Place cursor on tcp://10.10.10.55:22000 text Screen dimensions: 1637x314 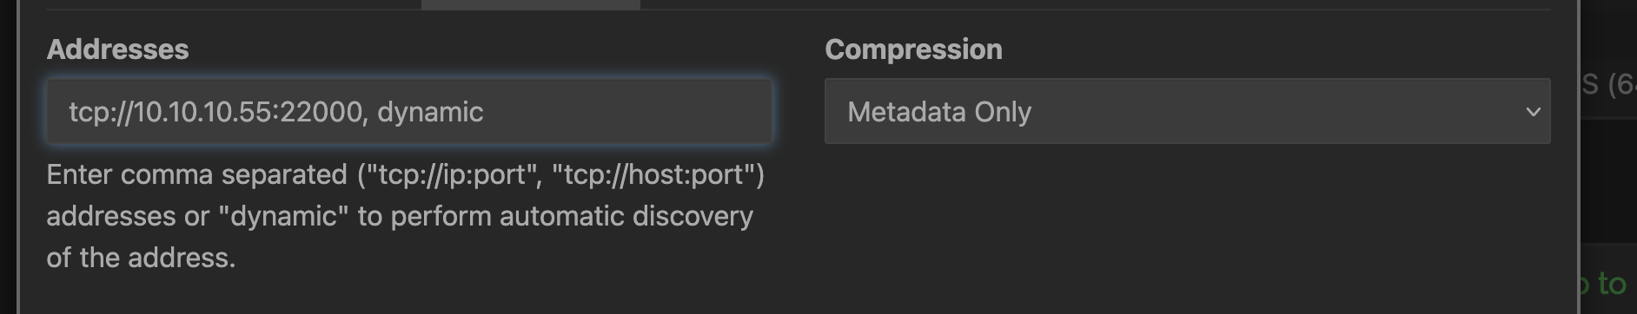tap(215, 112)
